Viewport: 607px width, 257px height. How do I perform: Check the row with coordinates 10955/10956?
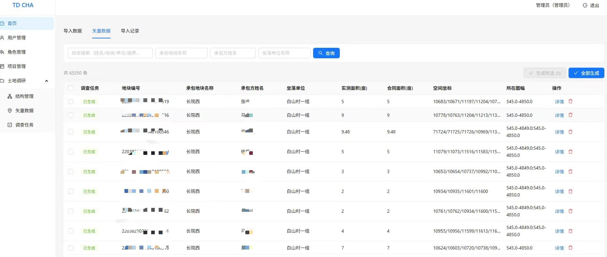(71, 231)
